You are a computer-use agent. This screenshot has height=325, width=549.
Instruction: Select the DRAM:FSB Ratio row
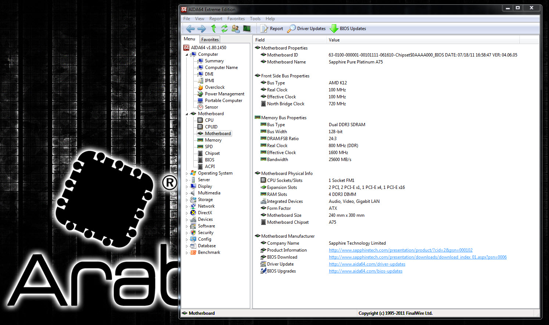396,139
